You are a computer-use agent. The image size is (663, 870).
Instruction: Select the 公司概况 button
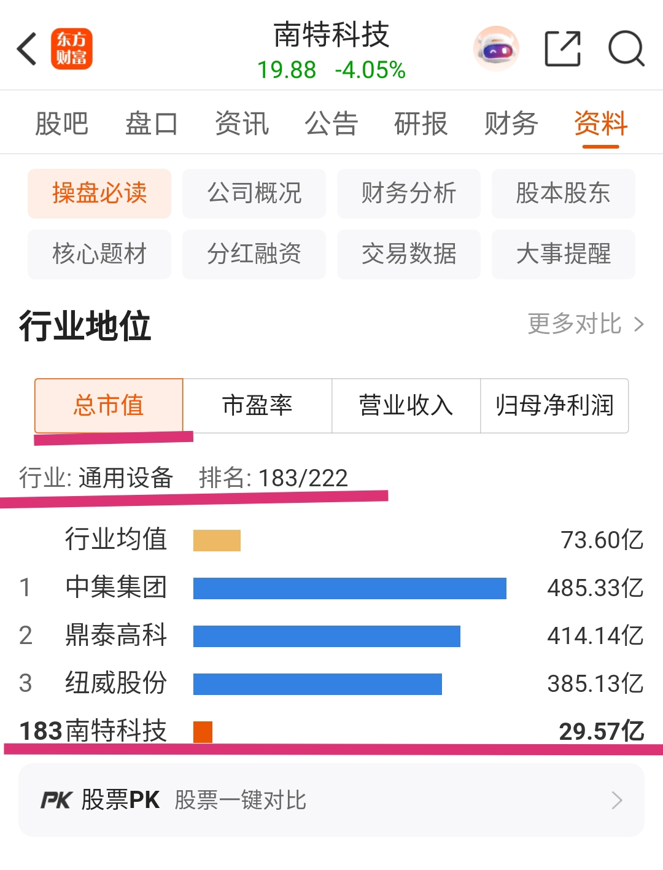click(254, 193)
